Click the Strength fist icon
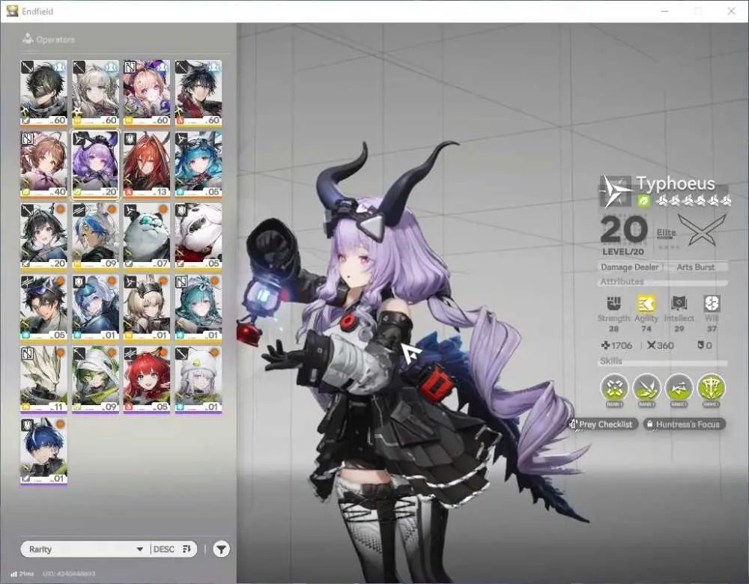This screenshot has height=584, width=749. pyautogui.click(x=614, y=303)
